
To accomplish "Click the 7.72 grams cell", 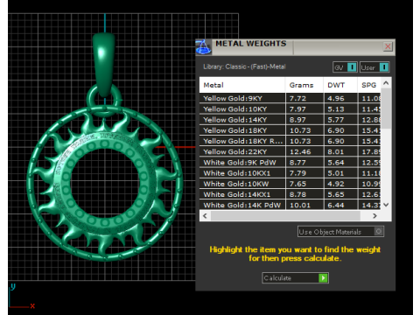I will [304, 98].
